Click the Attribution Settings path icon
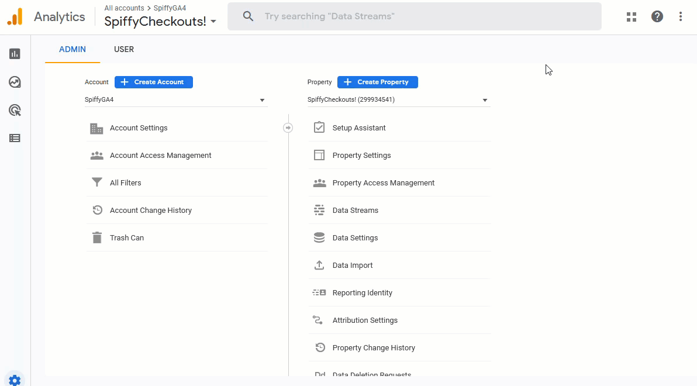697x386 pixels. (x=318, y=320)
